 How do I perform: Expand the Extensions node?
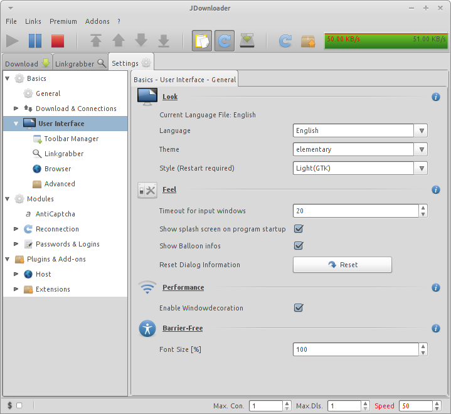[x=16, y=289]
